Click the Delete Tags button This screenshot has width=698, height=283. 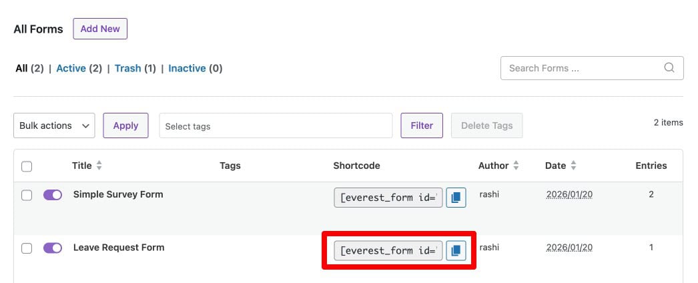[x=487, y=125]
